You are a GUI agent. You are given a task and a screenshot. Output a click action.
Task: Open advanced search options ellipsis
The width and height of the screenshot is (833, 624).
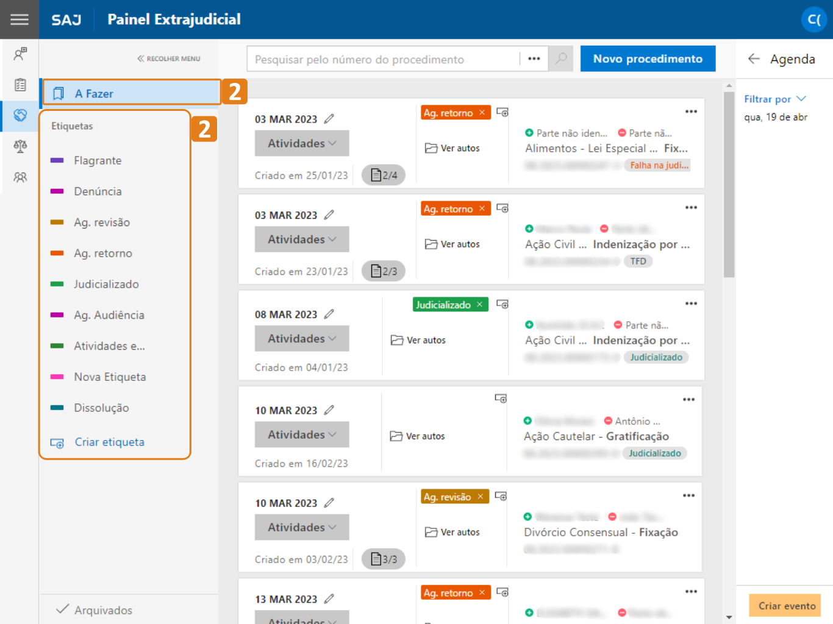coord(534,58)
